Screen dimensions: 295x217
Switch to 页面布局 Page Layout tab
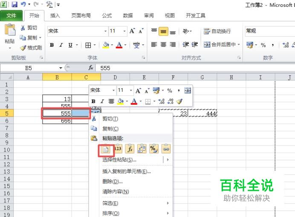pos(81,16)
